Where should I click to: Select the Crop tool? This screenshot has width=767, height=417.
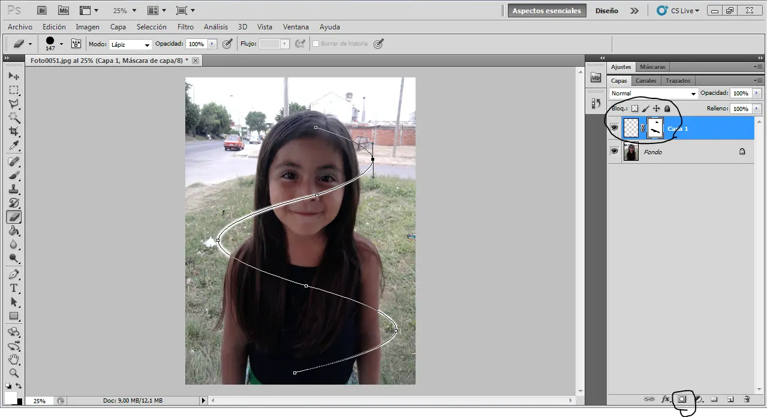tap(14, 131)
